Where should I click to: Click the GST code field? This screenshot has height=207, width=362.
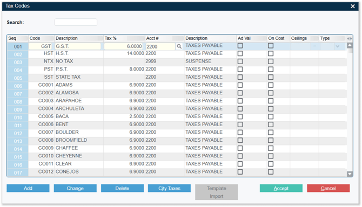pos(40,46)
